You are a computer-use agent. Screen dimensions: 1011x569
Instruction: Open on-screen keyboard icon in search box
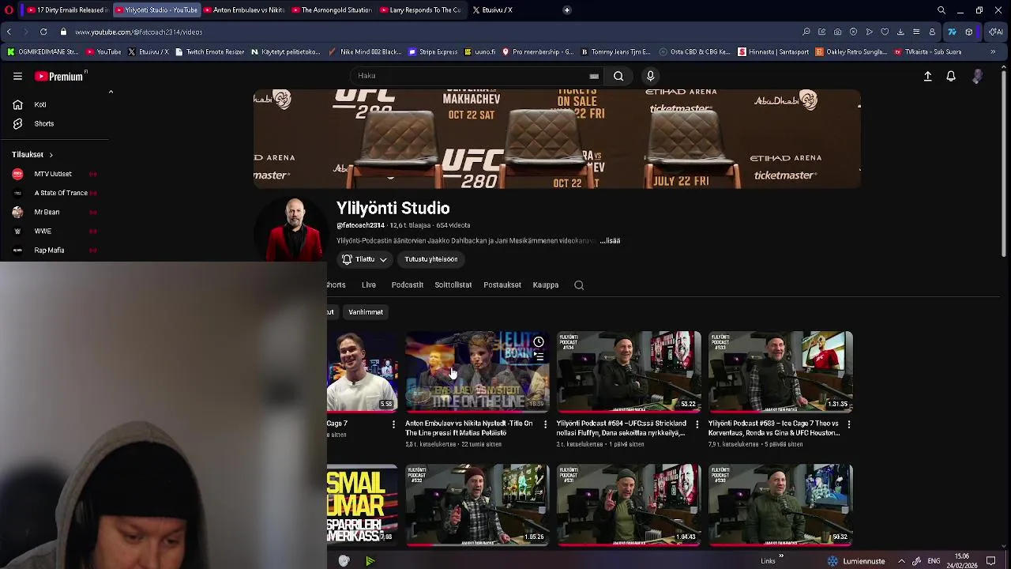594,76
